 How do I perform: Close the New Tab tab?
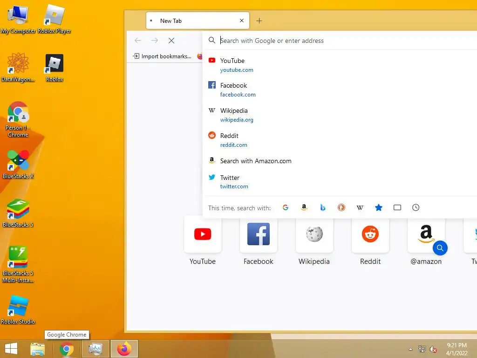click(x=242, y=21)
